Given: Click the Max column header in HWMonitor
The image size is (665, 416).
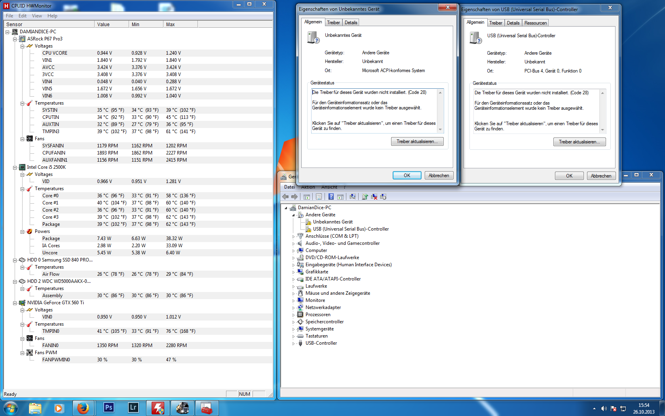Looking at the screenshot, I should click(x=180, y=24).
